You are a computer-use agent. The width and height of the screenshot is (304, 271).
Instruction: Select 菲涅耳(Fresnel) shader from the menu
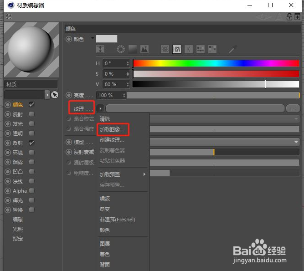(117, 220)
